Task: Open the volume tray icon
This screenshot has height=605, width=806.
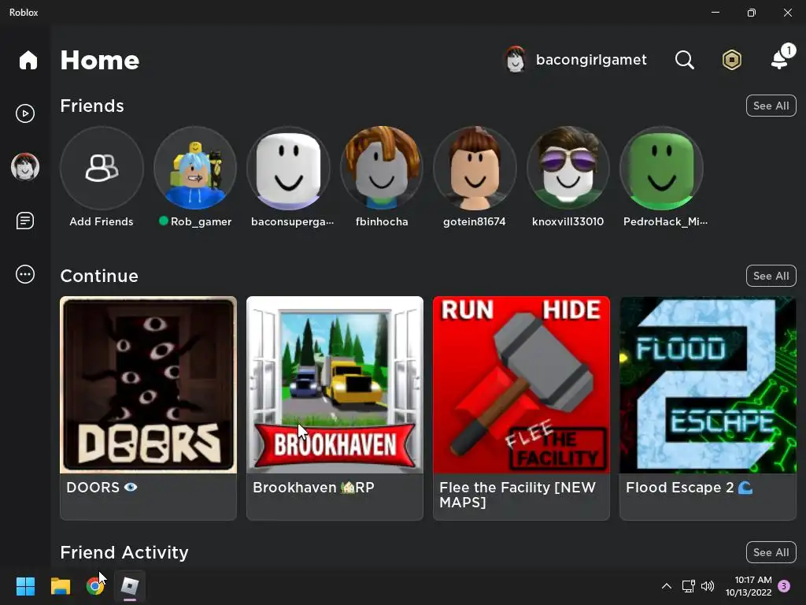Action: pyautogui.click(x=708, y=586)
